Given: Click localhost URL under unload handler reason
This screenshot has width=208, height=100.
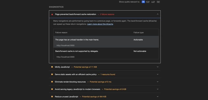Looking at the screenshot, I should [x=66, y=45].
